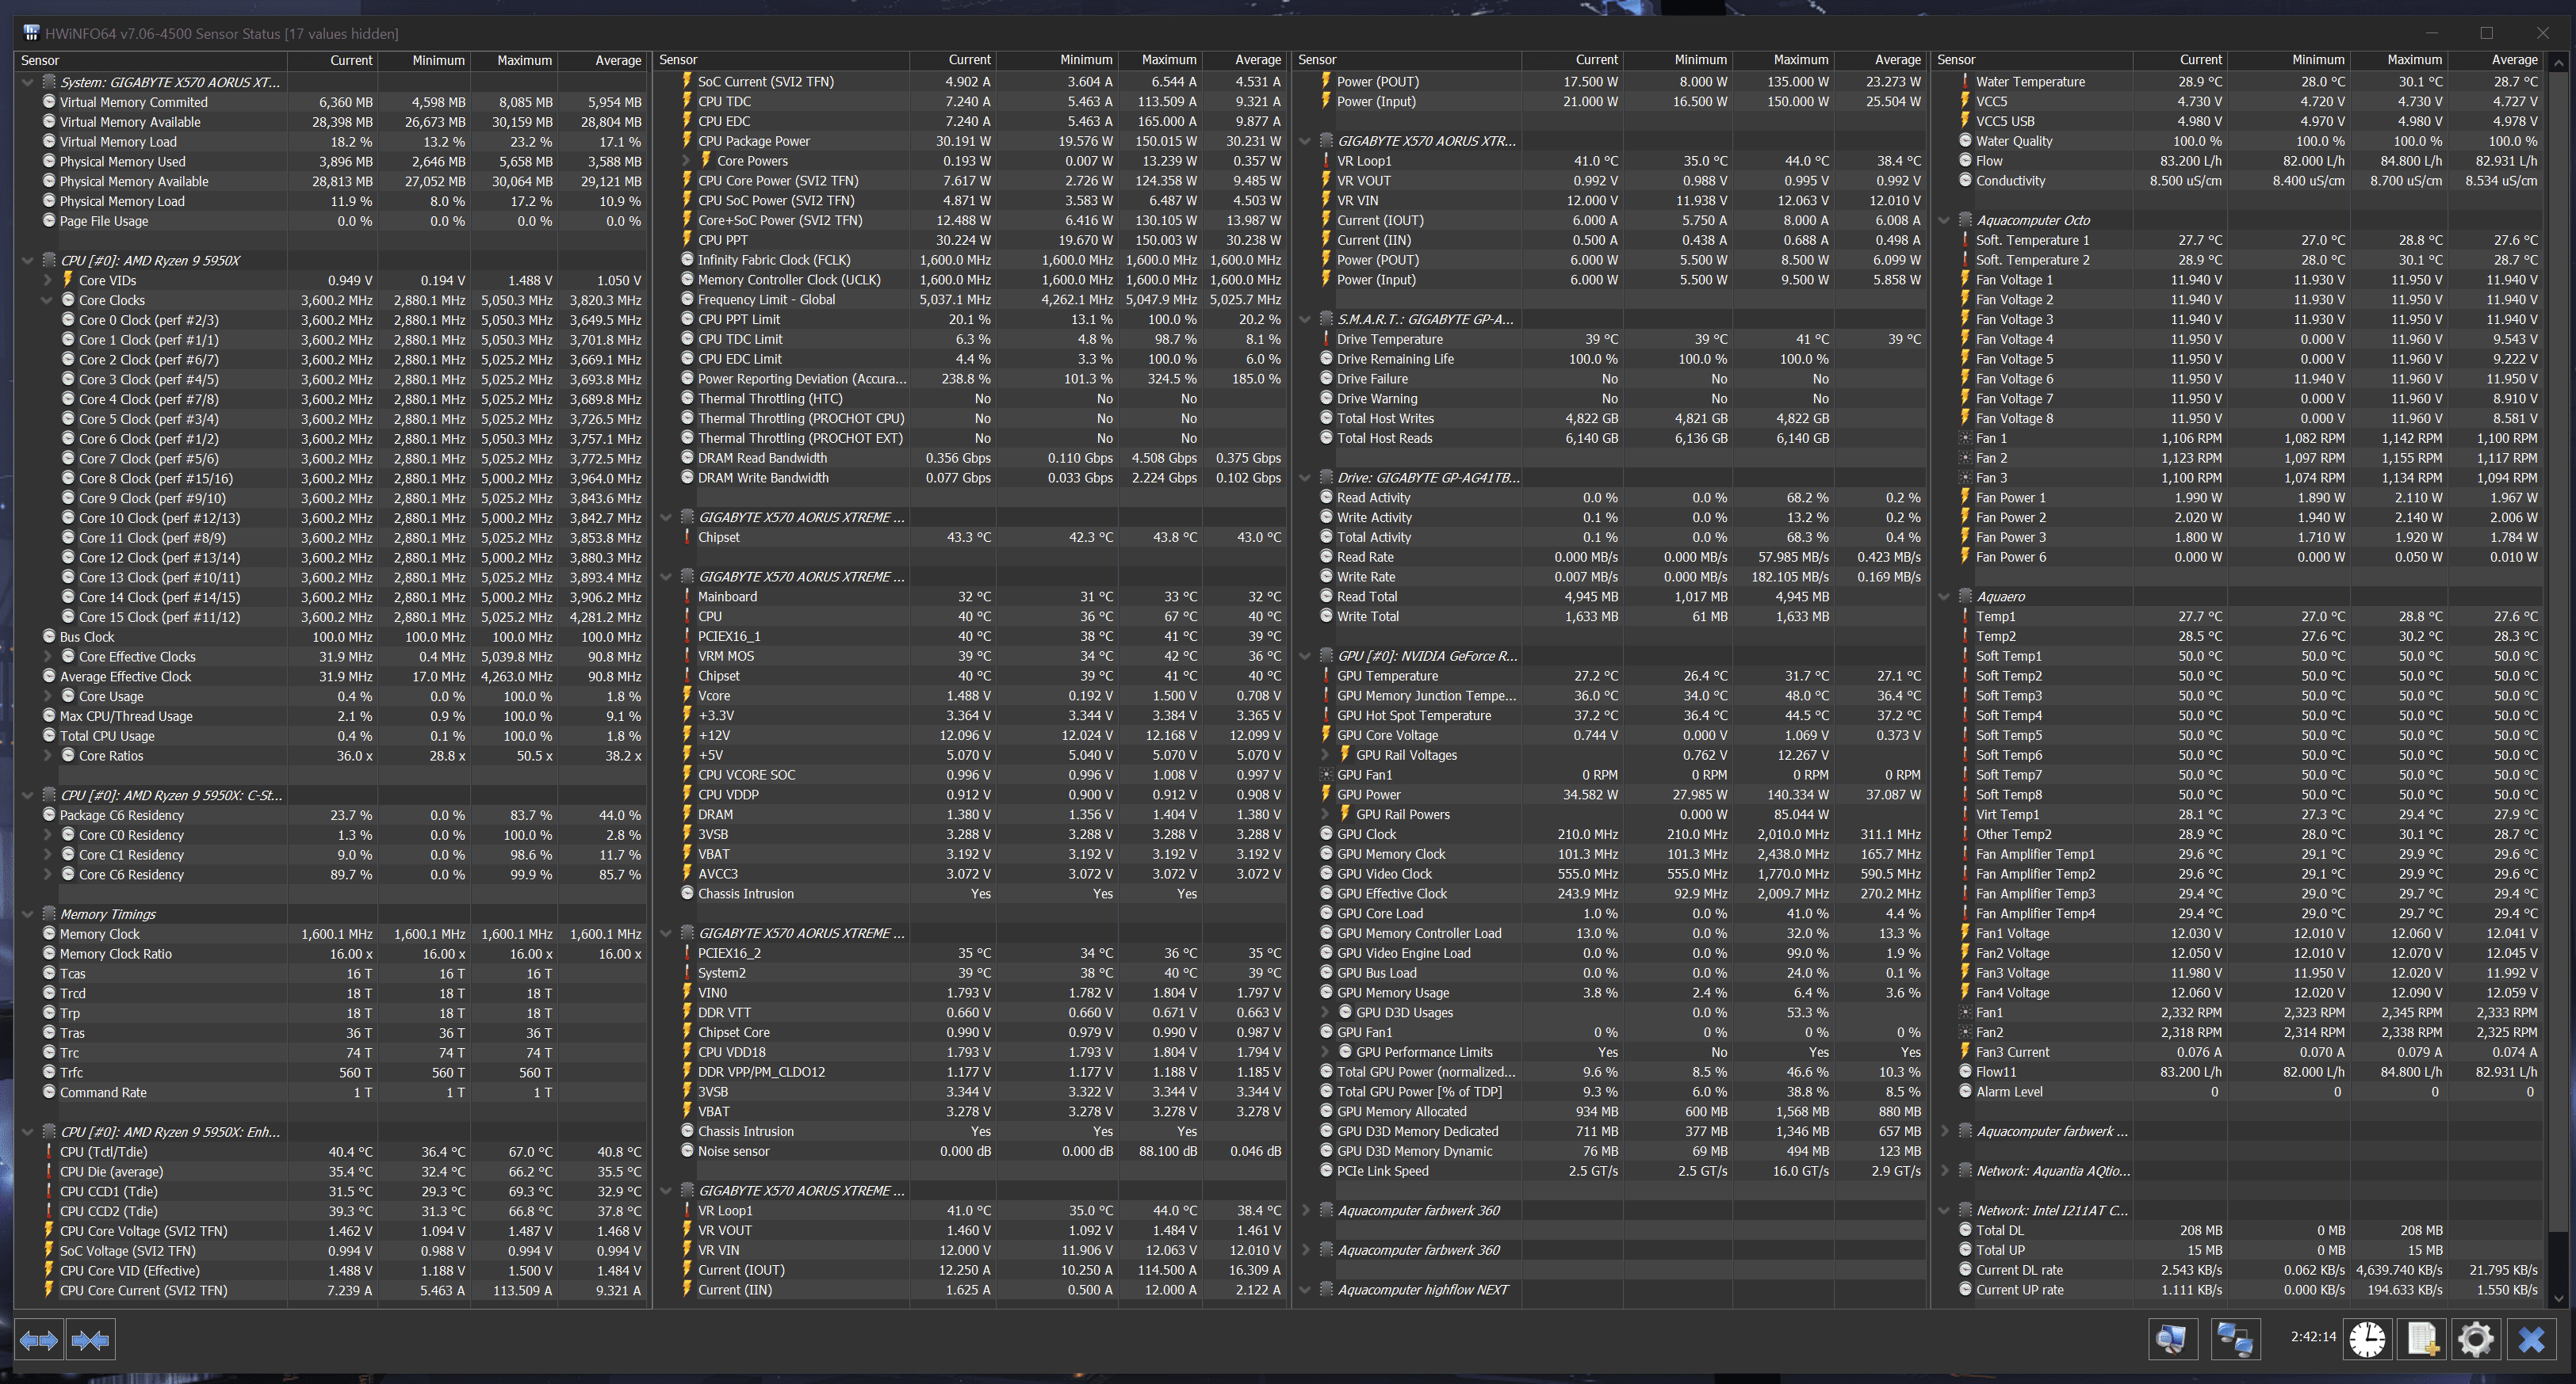Collapse the Memory Timings group

pos(28,914)
